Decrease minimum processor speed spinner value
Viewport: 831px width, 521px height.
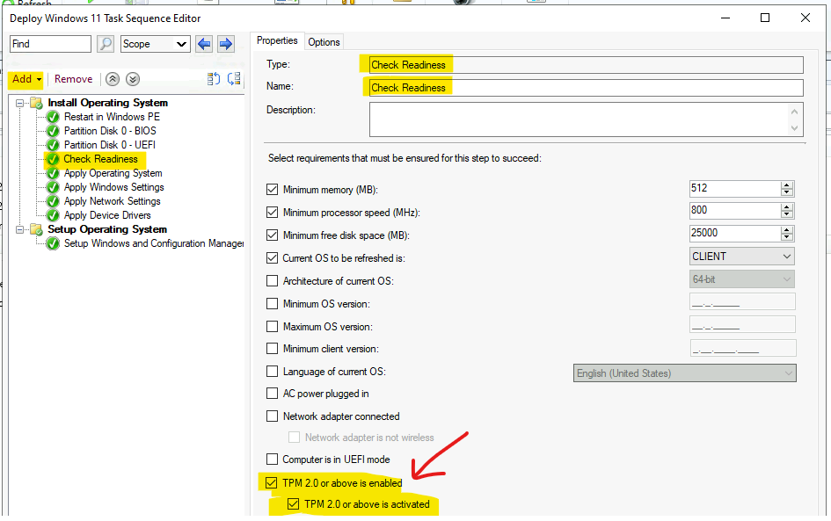[787, 215]
